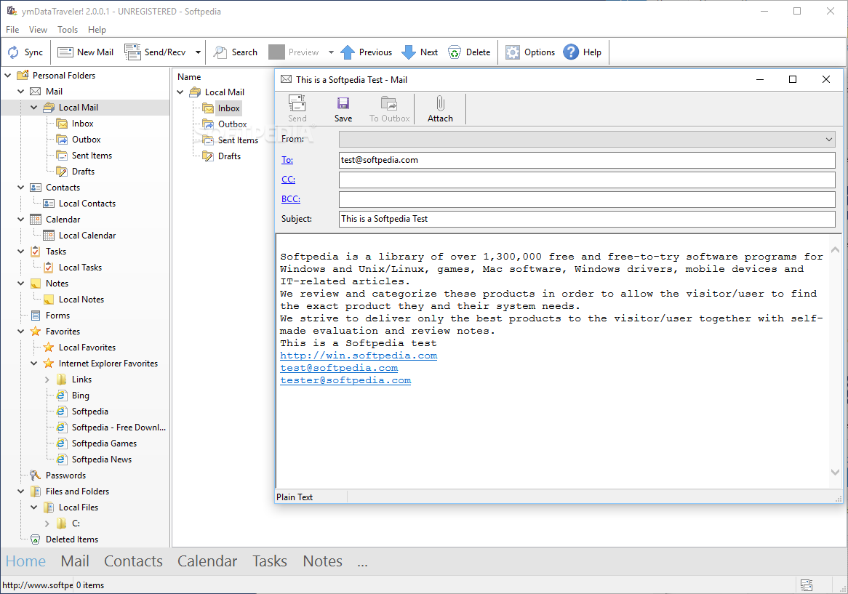848x594 pixels.
Task: Collapse the Calendar tree node
Action: coord(21,220)
